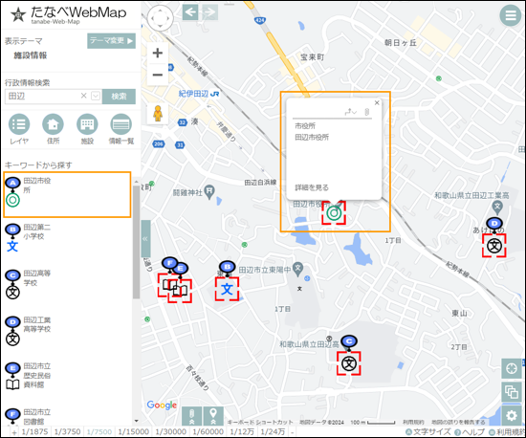This screenshot has width=526, height=438.
Task: Click the たなべWebMap star logo
Action: (x=18, y=15)
